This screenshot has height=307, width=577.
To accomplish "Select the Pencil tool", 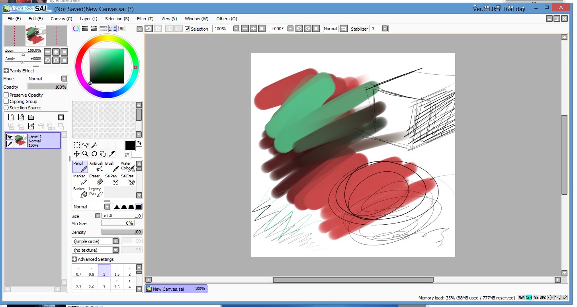I will pyautogui.click(x=80, y=167).
